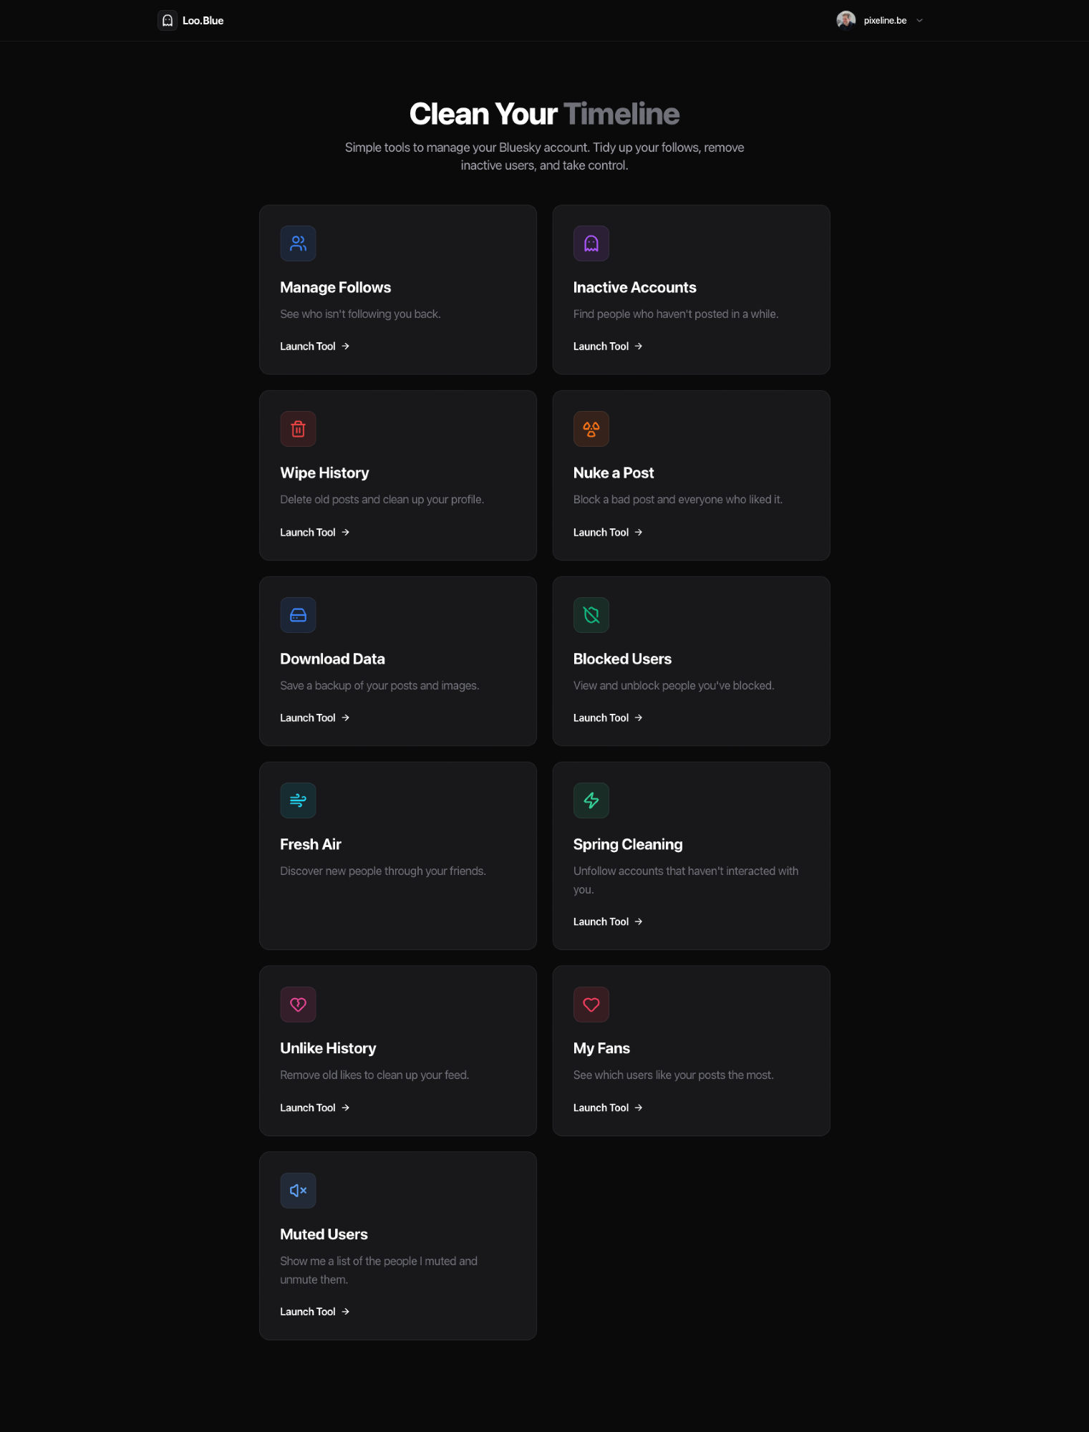This screenshot has height=1432, width=1089.
Task: Launch the Manage Follows tool
Action: pyautogui.click(x=314, y=347)
